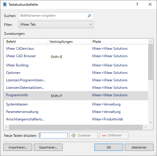Click the liNear>Produktivität path cell
This screenshot has width=157, height=156.
pyautogui.click(x=108, y=119)
